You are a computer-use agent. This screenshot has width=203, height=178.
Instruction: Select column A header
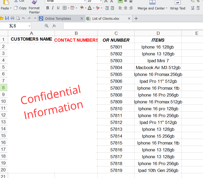31,33
